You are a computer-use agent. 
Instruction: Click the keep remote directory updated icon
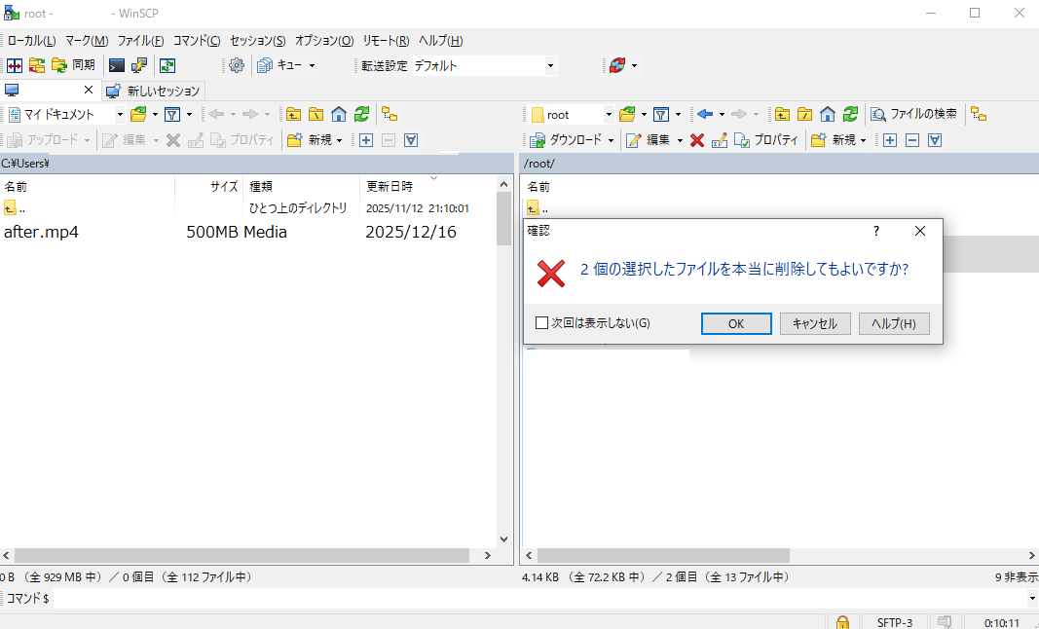pos(167,65)
